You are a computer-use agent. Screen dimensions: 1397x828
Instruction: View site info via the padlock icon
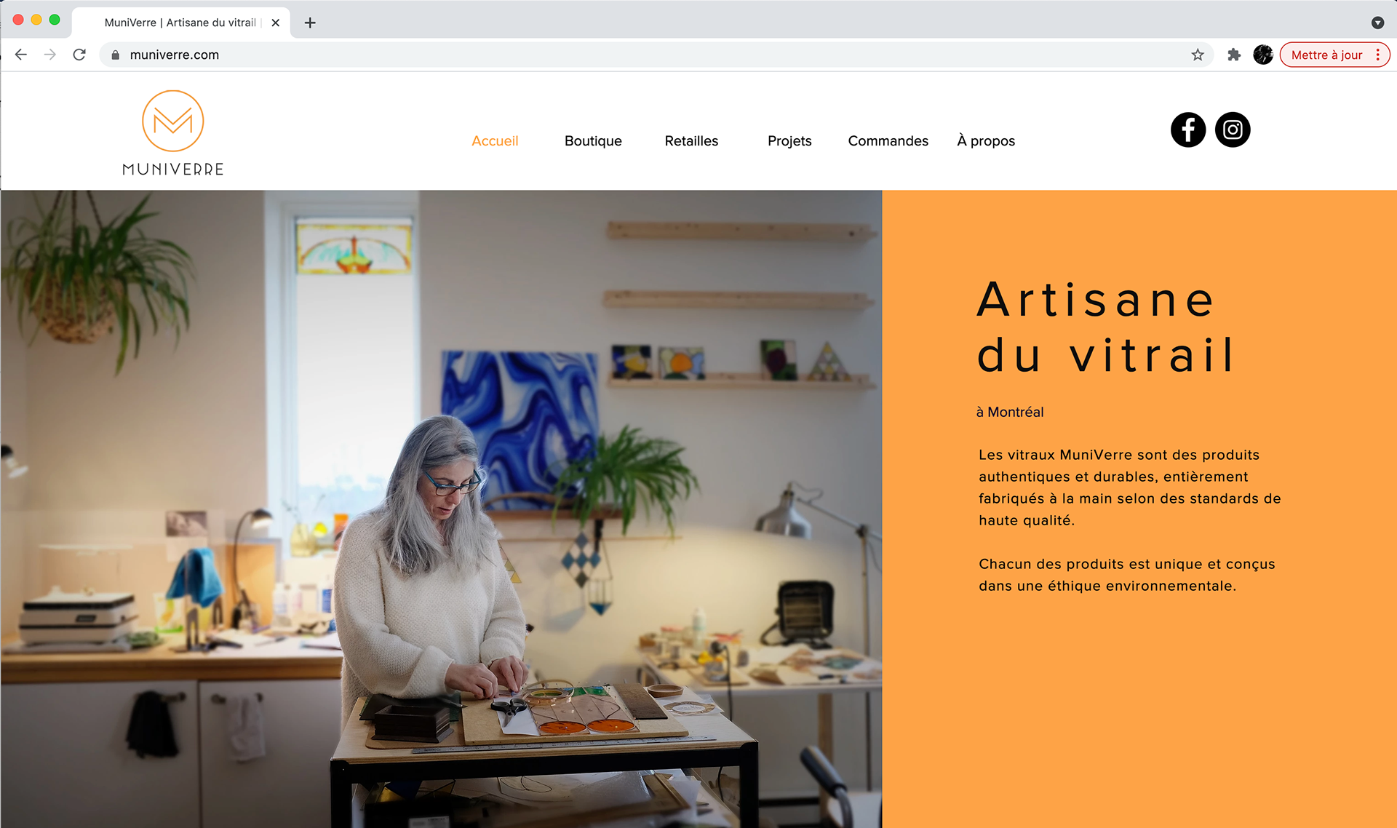115,55
